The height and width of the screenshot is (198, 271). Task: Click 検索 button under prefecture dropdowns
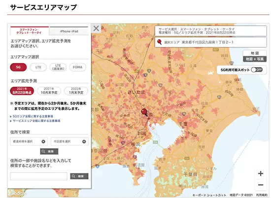pyautogui.click(x=49, y=152)
